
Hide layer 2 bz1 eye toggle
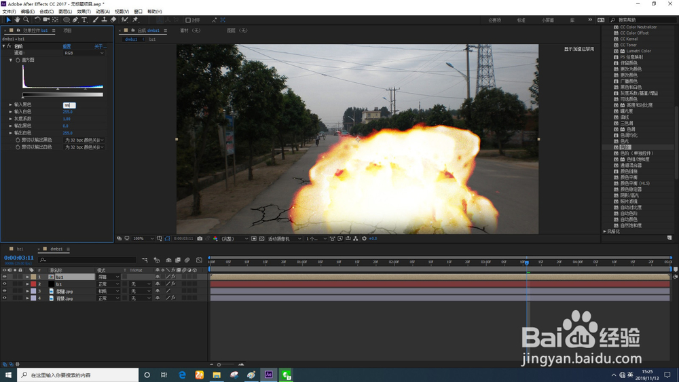[4, 284]
